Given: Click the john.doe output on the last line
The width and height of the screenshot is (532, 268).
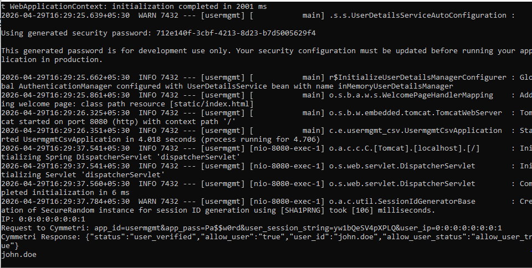Looking at the screenshot, I should pyautogui.click(x=19, y=255).
